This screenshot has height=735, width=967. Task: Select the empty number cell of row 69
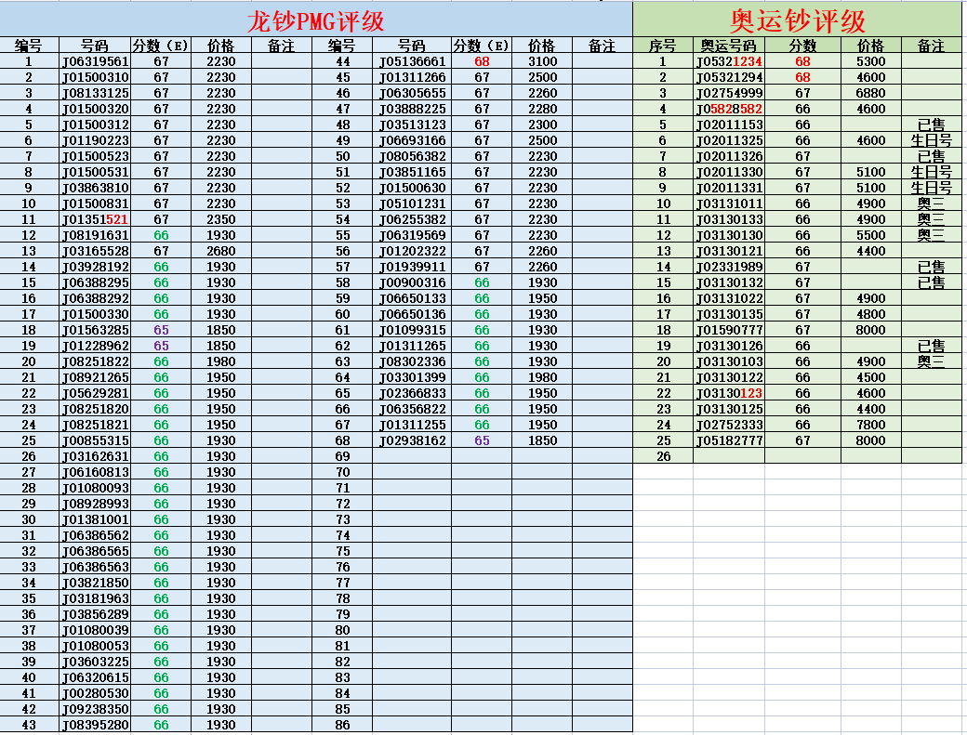[412, 456]
